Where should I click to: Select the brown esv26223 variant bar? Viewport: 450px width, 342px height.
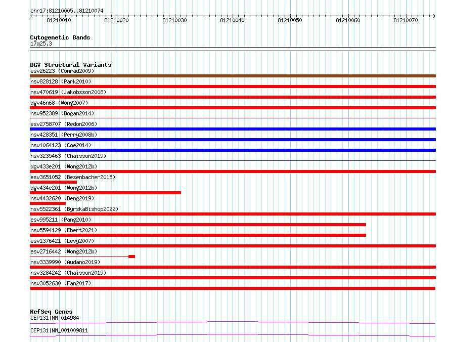tap(233, 76)
